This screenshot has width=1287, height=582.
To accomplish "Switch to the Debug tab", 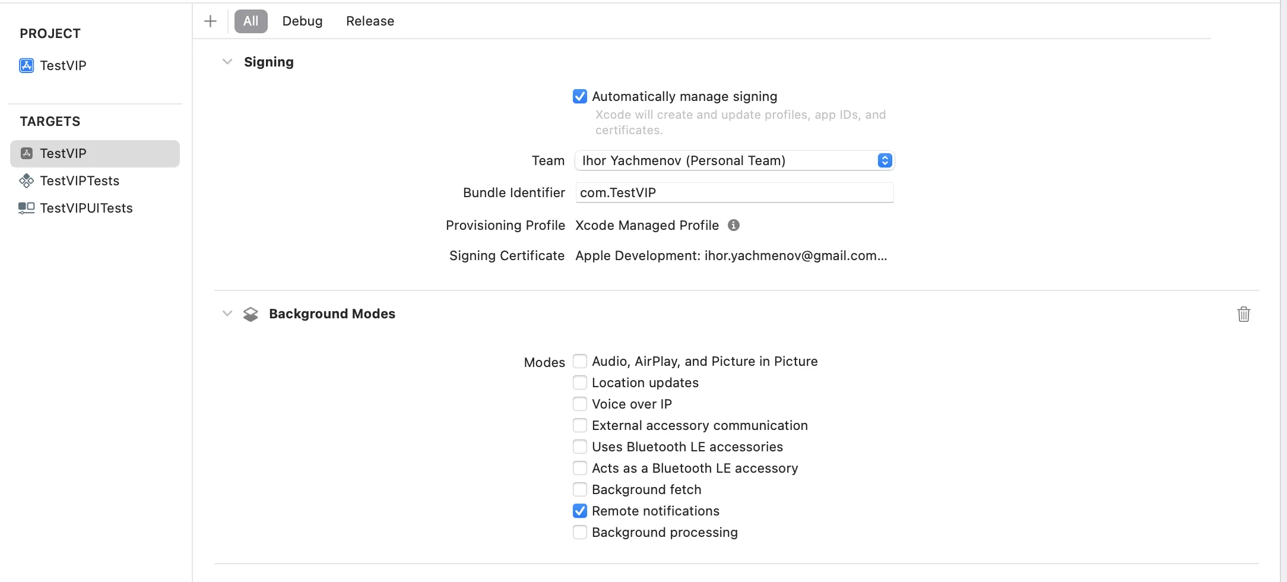I will [x=302, y=21].
